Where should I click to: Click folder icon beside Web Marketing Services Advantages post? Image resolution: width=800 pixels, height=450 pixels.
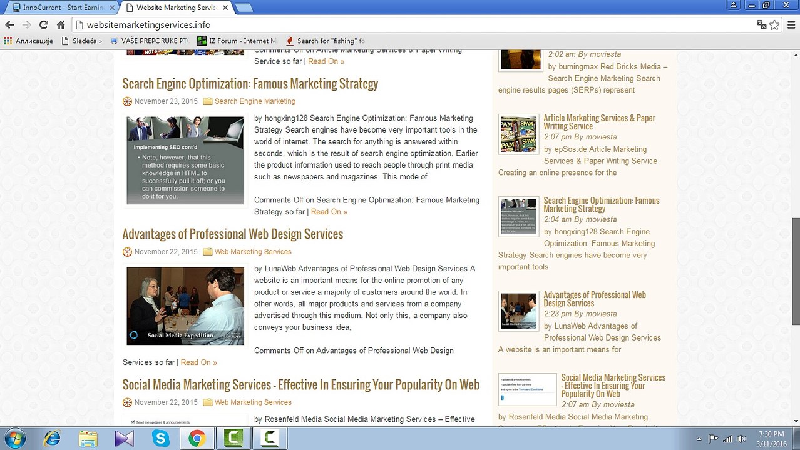[x=208, y=252]
